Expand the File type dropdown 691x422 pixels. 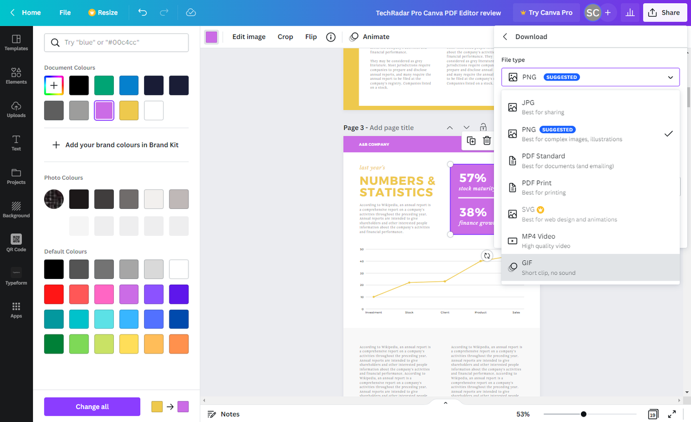(591, 77)
